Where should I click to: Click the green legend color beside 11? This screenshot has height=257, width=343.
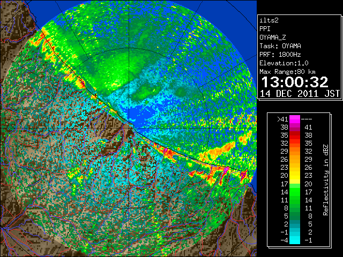pos(295,200)
